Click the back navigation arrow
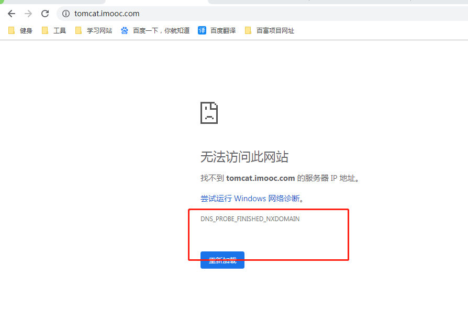Screen dimensions: 468x311 [x=11, y=14]
